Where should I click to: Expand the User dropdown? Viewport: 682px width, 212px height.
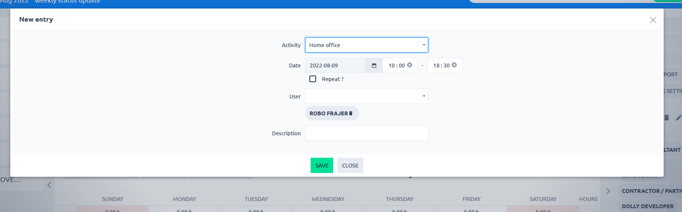tap(366, 96)
